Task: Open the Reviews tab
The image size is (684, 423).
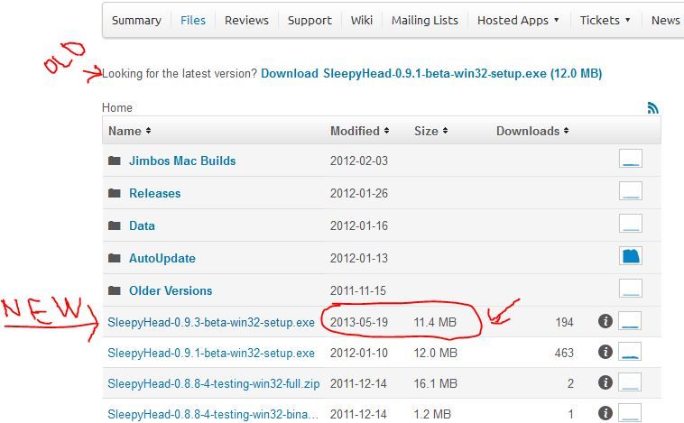Action: 246,21
